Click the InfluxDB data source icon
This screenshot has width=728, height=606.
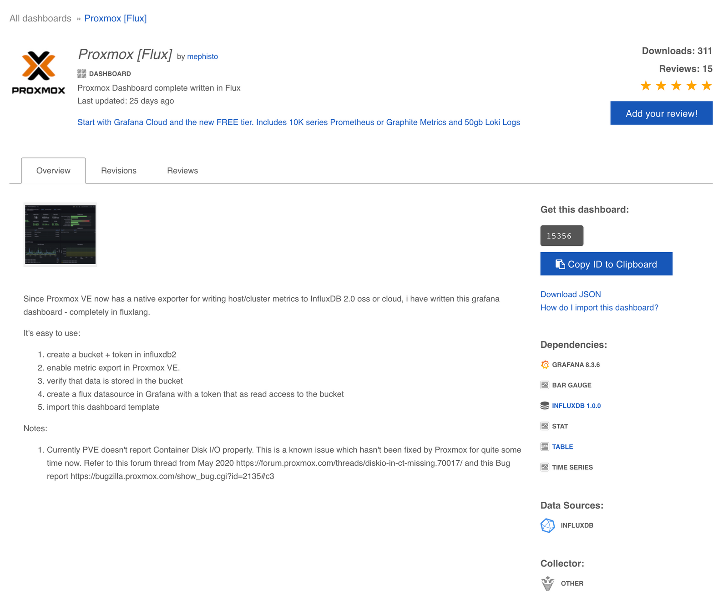tap(547, 525)
